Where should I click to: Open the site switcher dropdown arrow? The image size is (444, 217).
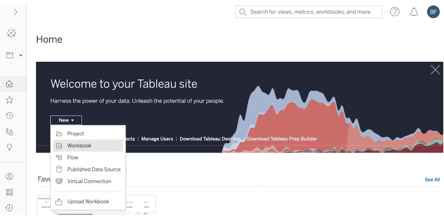[21, 56]
